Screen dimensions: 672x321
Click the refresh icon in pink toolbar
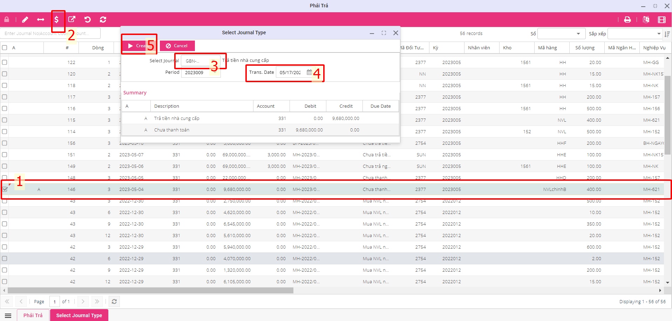click(103, 20)
